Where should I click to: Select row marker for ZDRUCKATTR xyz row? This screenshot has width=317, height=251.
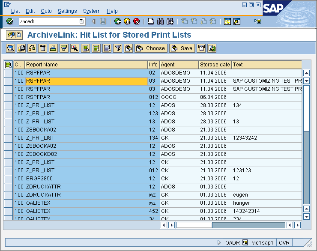click(8, 195)
